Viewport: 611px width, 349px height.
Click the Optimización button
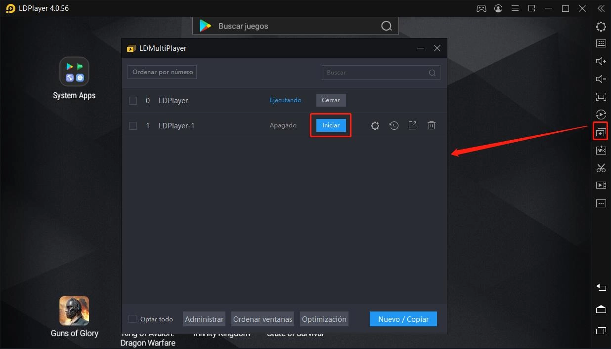click(x=324, y=319)
